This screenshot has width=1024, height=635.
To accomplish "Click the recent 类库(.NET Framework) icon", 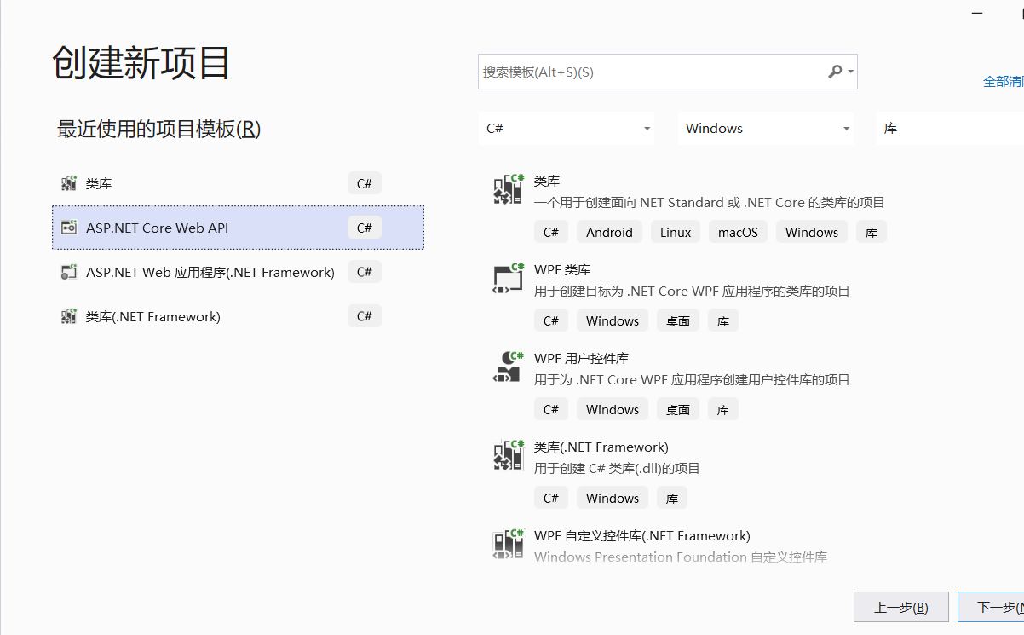I will pos(69,316).
